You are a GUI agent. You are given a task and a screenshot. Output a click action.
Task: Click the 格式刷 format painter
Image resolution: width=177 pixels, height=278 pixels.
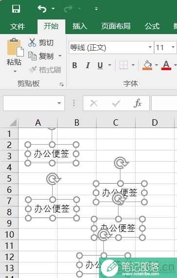(x=44, y=70)
